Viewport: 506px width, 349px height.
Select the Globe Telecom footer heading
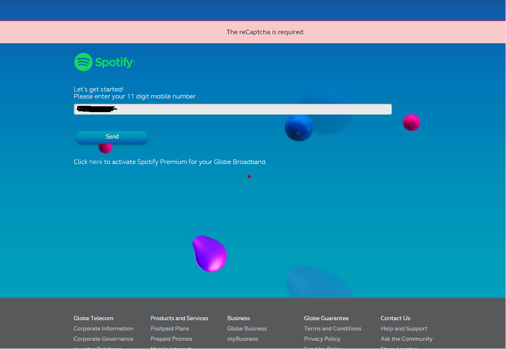click(93, 318)
